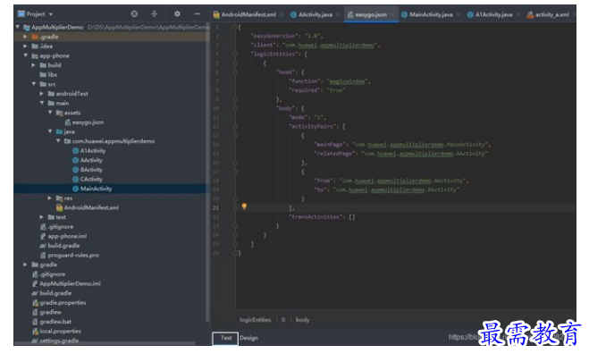Viewport: 589px width, 362px height.
Task: Collapse the main folder
Action: 42,103
